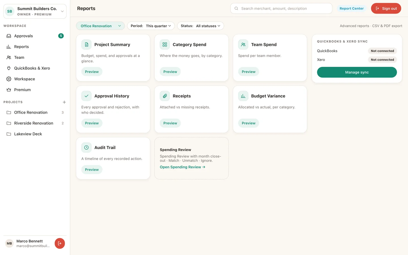Screen dimensions: 408x255
Task: Click the Receipts paperclip icon
Action: click(165, 96)
